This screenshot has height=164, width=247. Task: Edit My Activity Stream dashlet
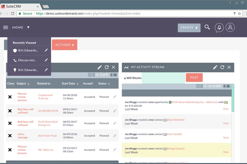click(215, 67)
